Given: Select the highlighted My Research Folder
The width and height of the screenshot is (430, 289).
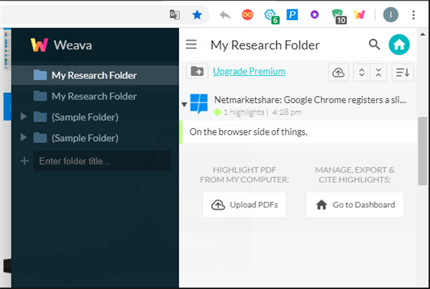Looking at the screenshot, I should click(93, 75).
